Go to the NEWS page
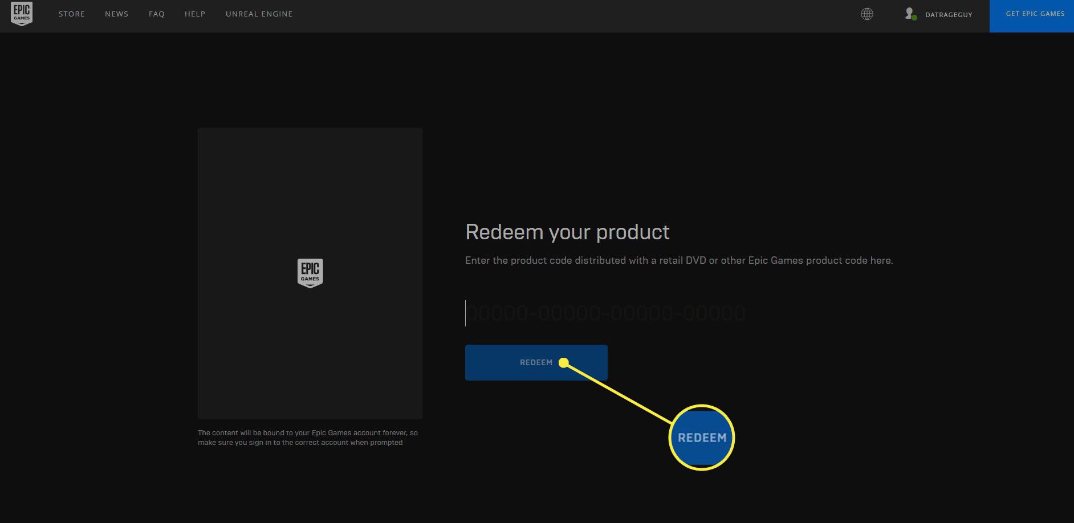1074x523 pixels. tap(116, 14)
